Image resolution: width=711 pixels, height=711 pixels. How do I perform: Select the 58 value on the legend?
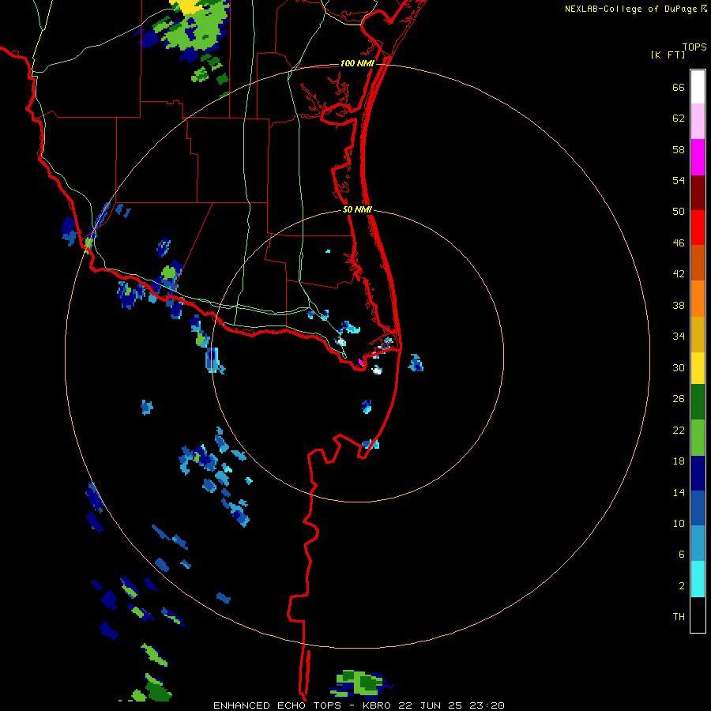(679, 149)
